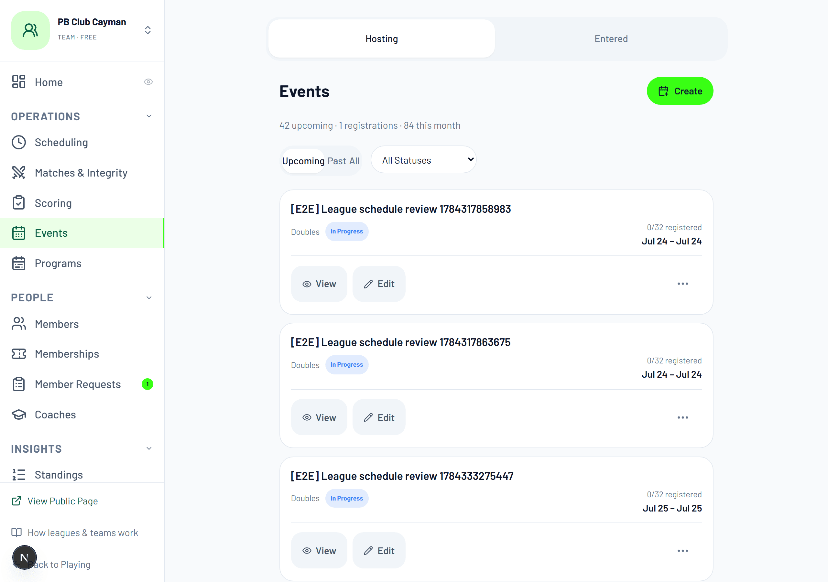The width and height of the screenshot is (828, 582).
Task: Click the Events calendar icon
Action: (x=19, y=233)
